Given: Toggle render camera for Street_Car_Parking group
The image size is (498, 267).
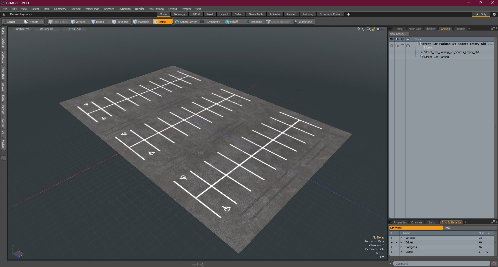Looking at the screenshot, I should tap(397, 46).
